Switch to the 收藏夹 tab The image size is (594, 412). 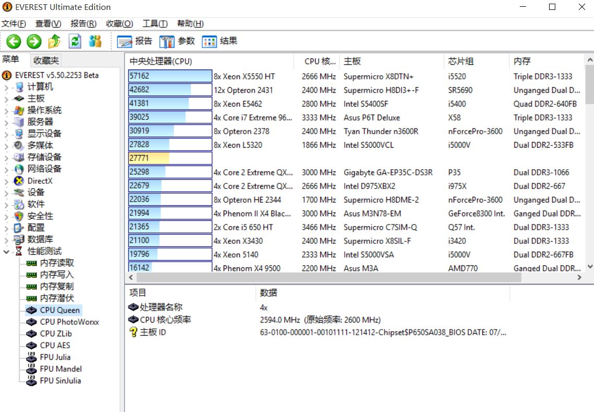coord(46,60)
